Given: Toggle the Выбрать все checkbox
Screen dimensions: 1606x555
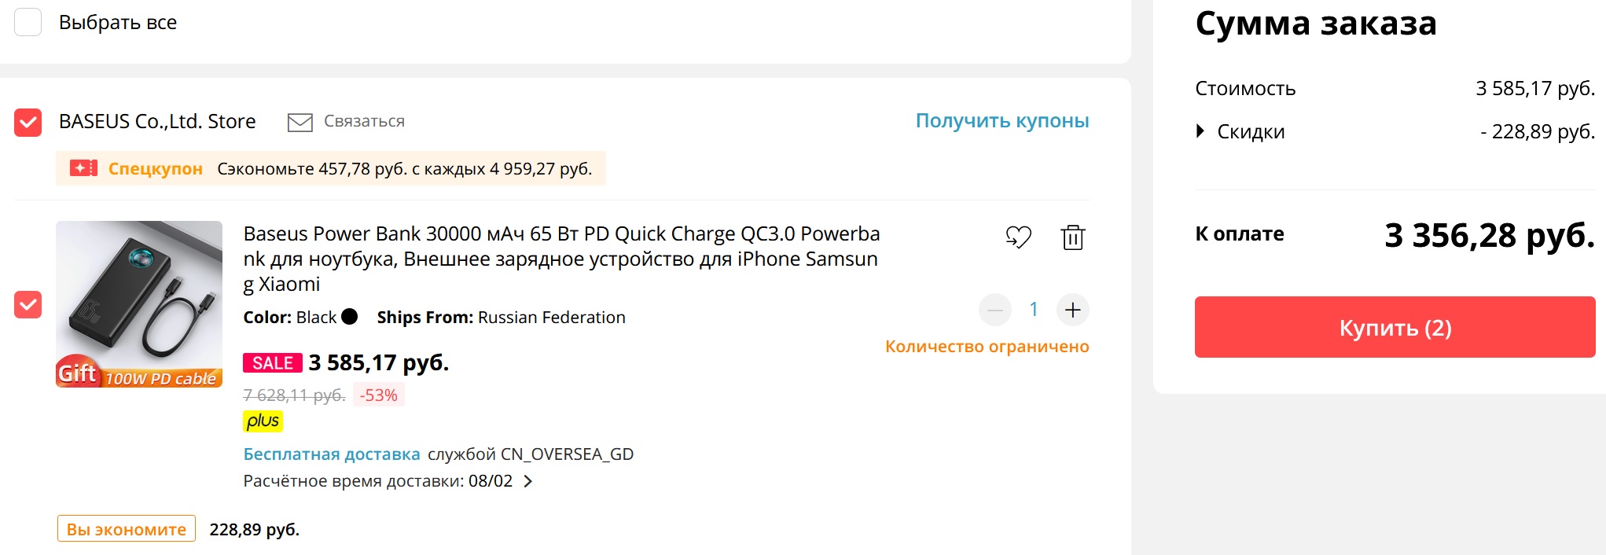Looking at the screenshot, I should (28, 22).
